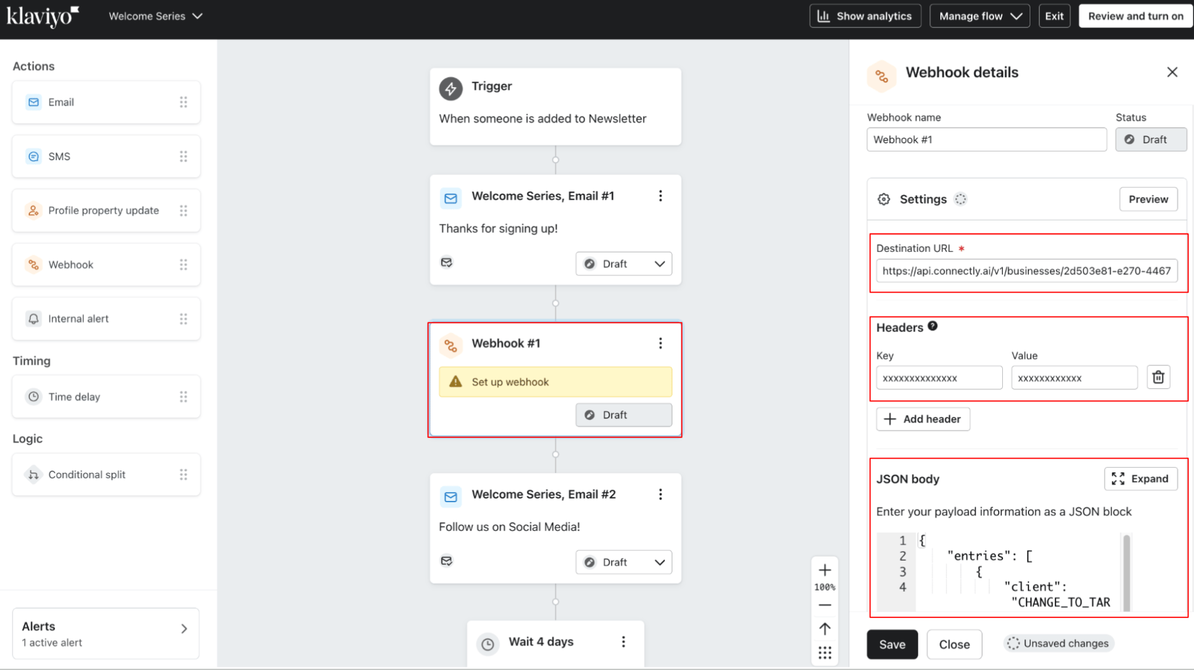The image size is (1194, 670).
Task: Select the Webhook action icon in sidebar
Action: (33, 265)
